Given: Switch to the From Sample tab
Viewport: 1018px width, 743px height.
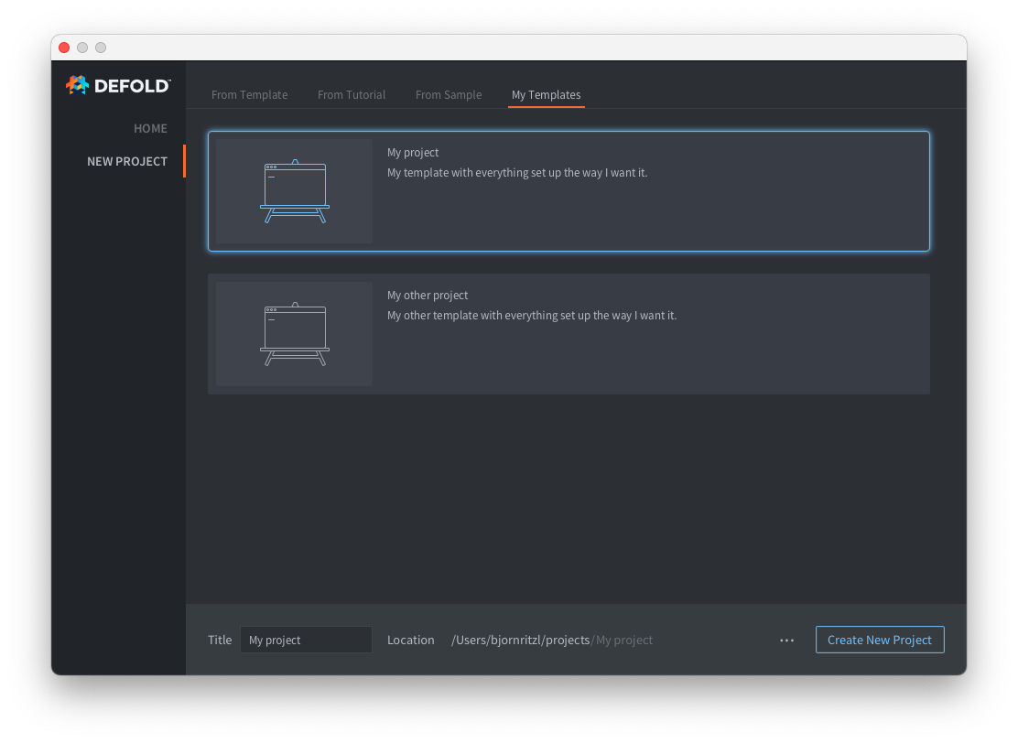Looking at the screenshot, I should point(449,94).
